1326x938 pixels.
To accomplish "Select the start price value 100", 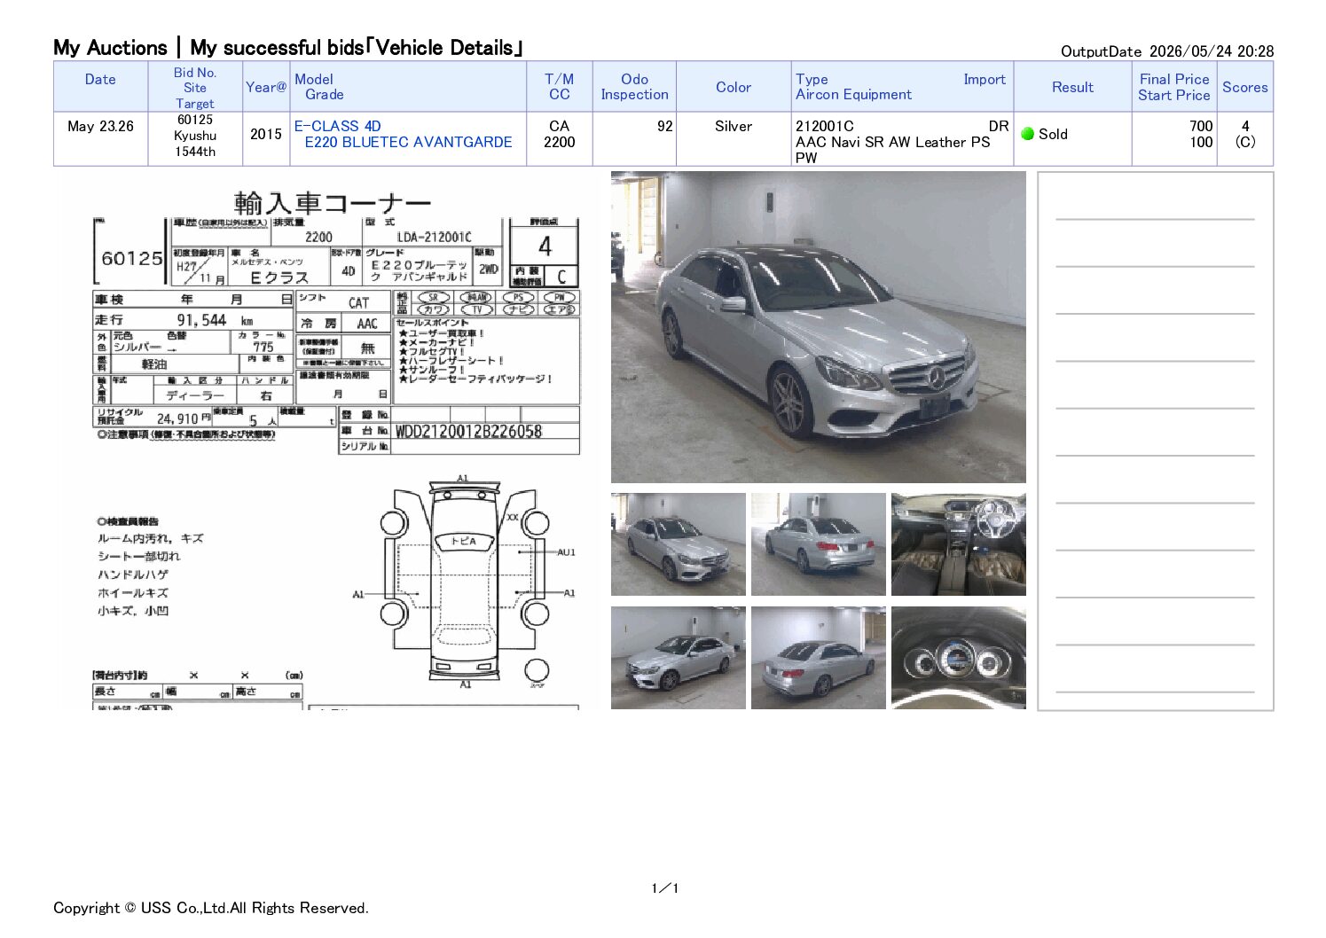I will [x=1201, y=142].
